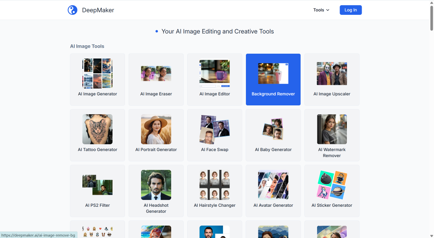The width and height of the screenshot is (434, 238).
Task: Open the AI Tattoo Generator thumbnail
Action: [97, 129]
